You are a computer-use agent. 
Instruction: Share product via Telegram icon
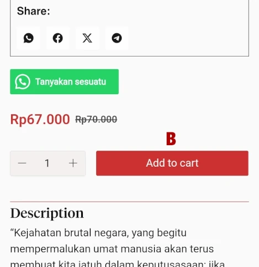pyautogui.click(x=117, y=38)
